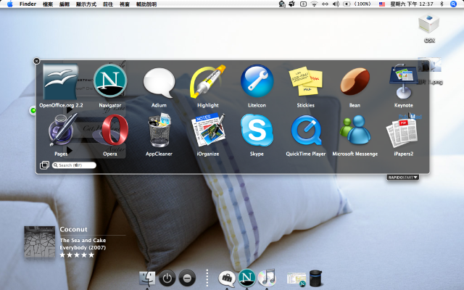Launch iOrganize app

[x=208, y=130]
